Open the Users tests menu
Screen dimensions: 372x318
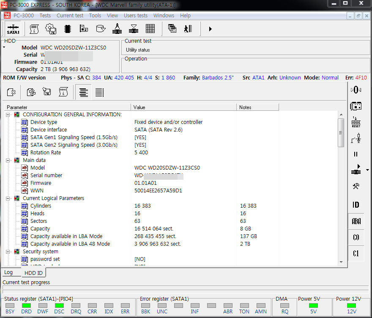(135, 15)
